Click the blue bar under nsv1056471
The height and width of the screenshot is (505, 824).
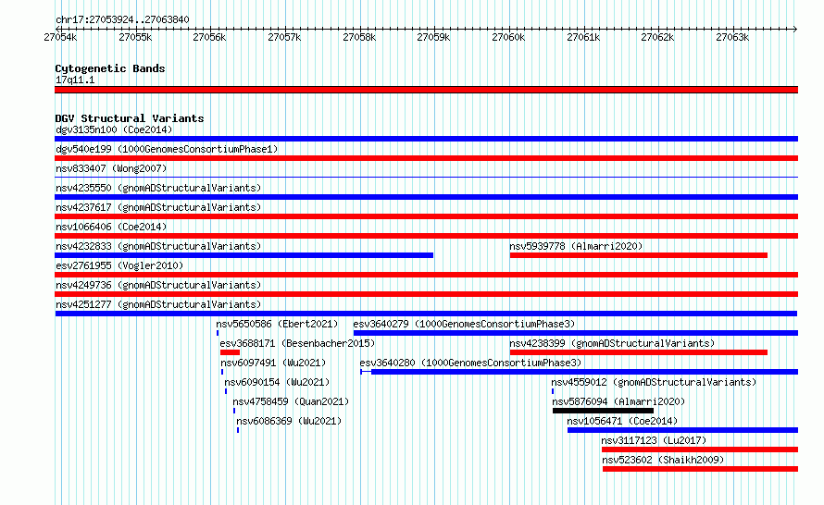(682, 430)
